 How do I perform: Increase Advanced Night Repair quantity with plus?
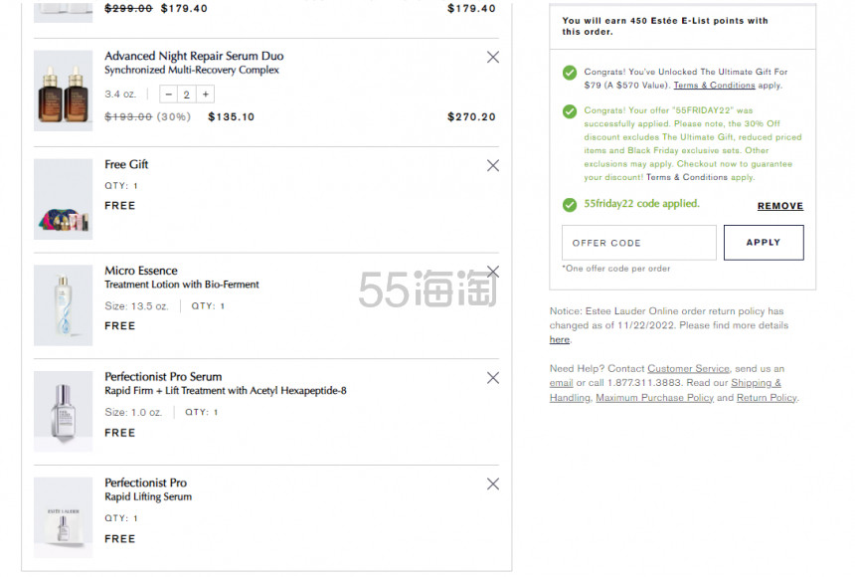click(206, 94)
